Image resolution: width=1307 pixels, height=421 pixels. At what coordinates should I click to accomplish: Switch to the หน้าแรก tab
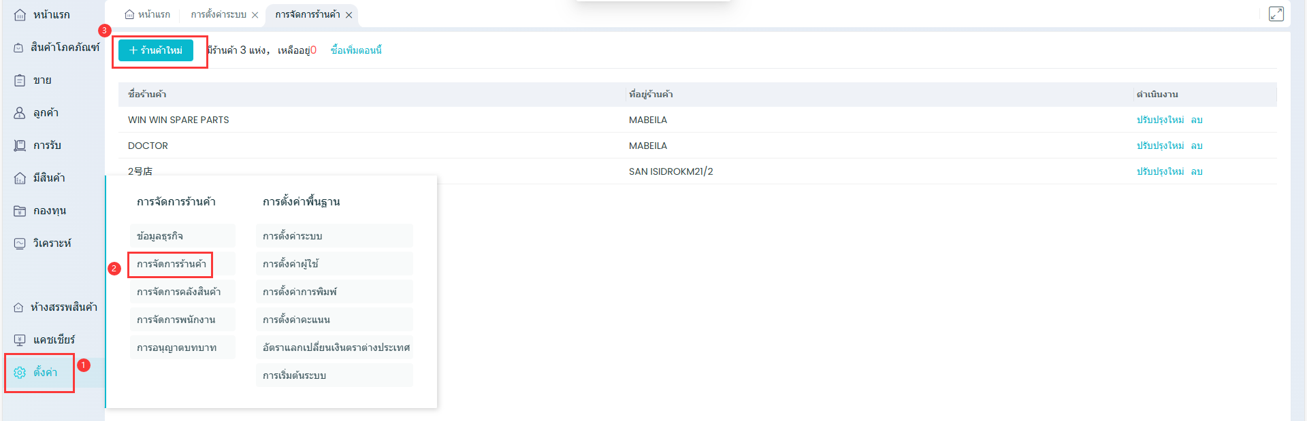[148, 15]
